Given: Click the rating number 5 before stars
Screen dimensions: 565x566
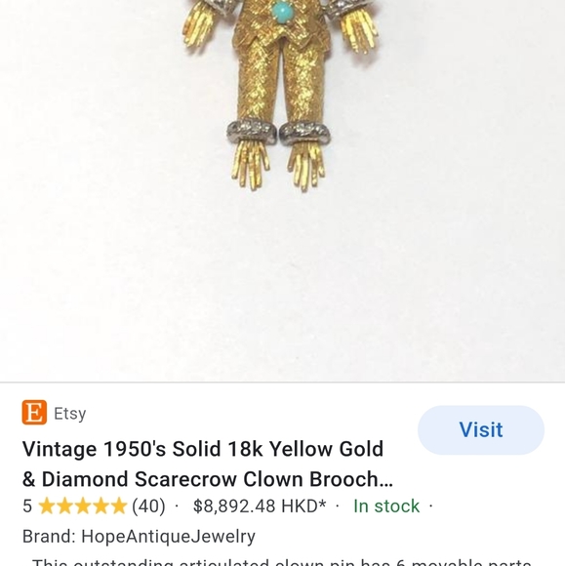Looking at the screenshot, I should [27, 506].
